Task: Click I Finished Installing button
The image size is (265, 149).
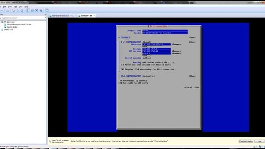Action: tap(246, 141)
